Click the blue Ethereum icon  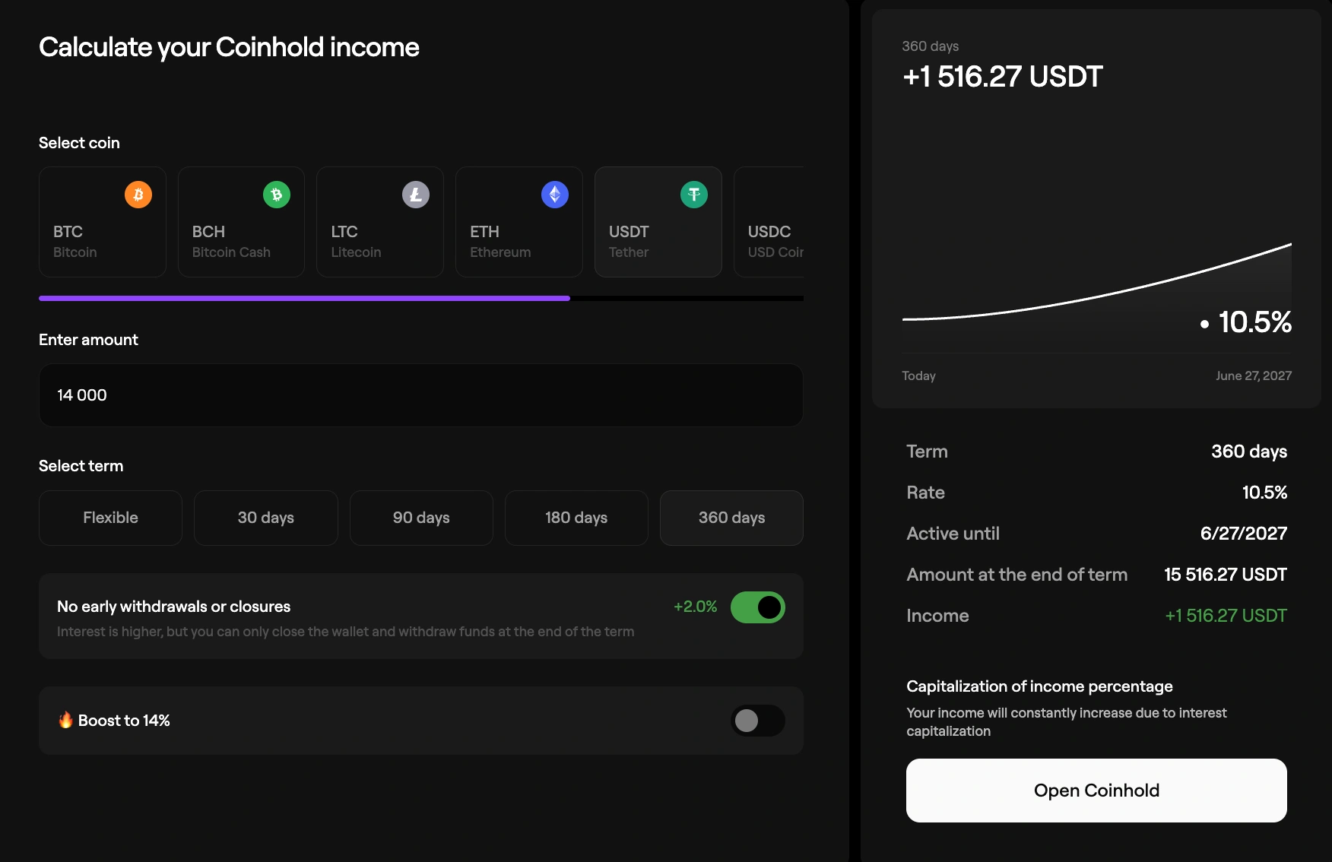click(x=555, y=195)
